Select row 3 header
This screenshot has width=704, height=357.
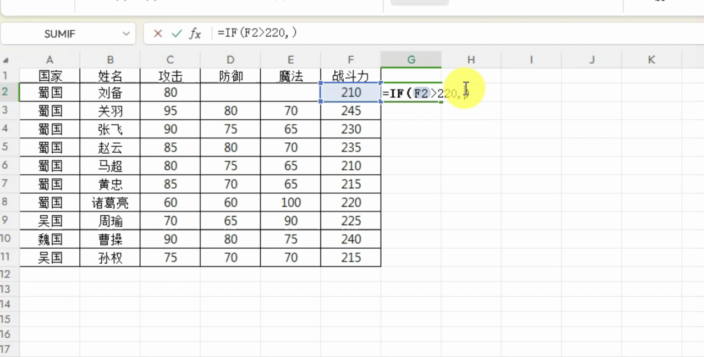click(x=9, y=111)
